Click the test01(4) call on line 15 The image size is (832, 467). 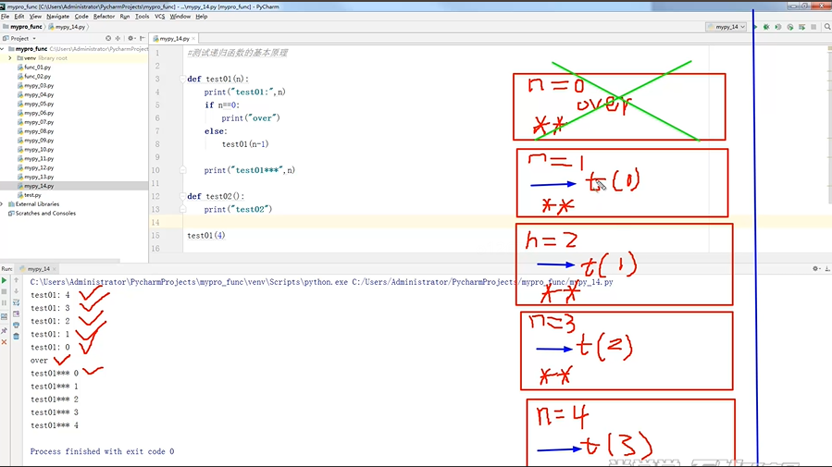pos(205,236)
